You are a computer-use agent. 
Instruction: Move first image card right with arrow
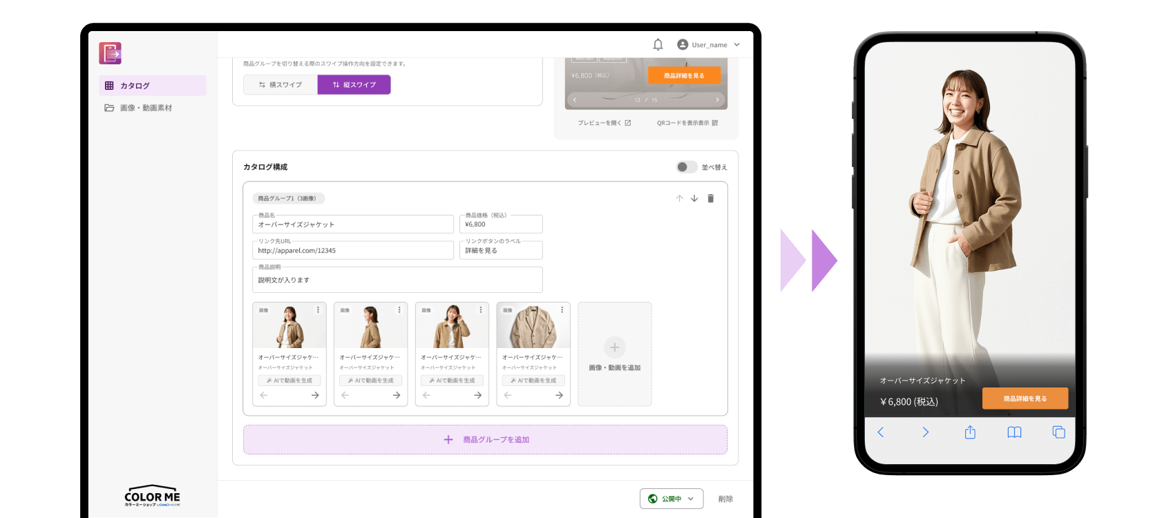(315, 396)
